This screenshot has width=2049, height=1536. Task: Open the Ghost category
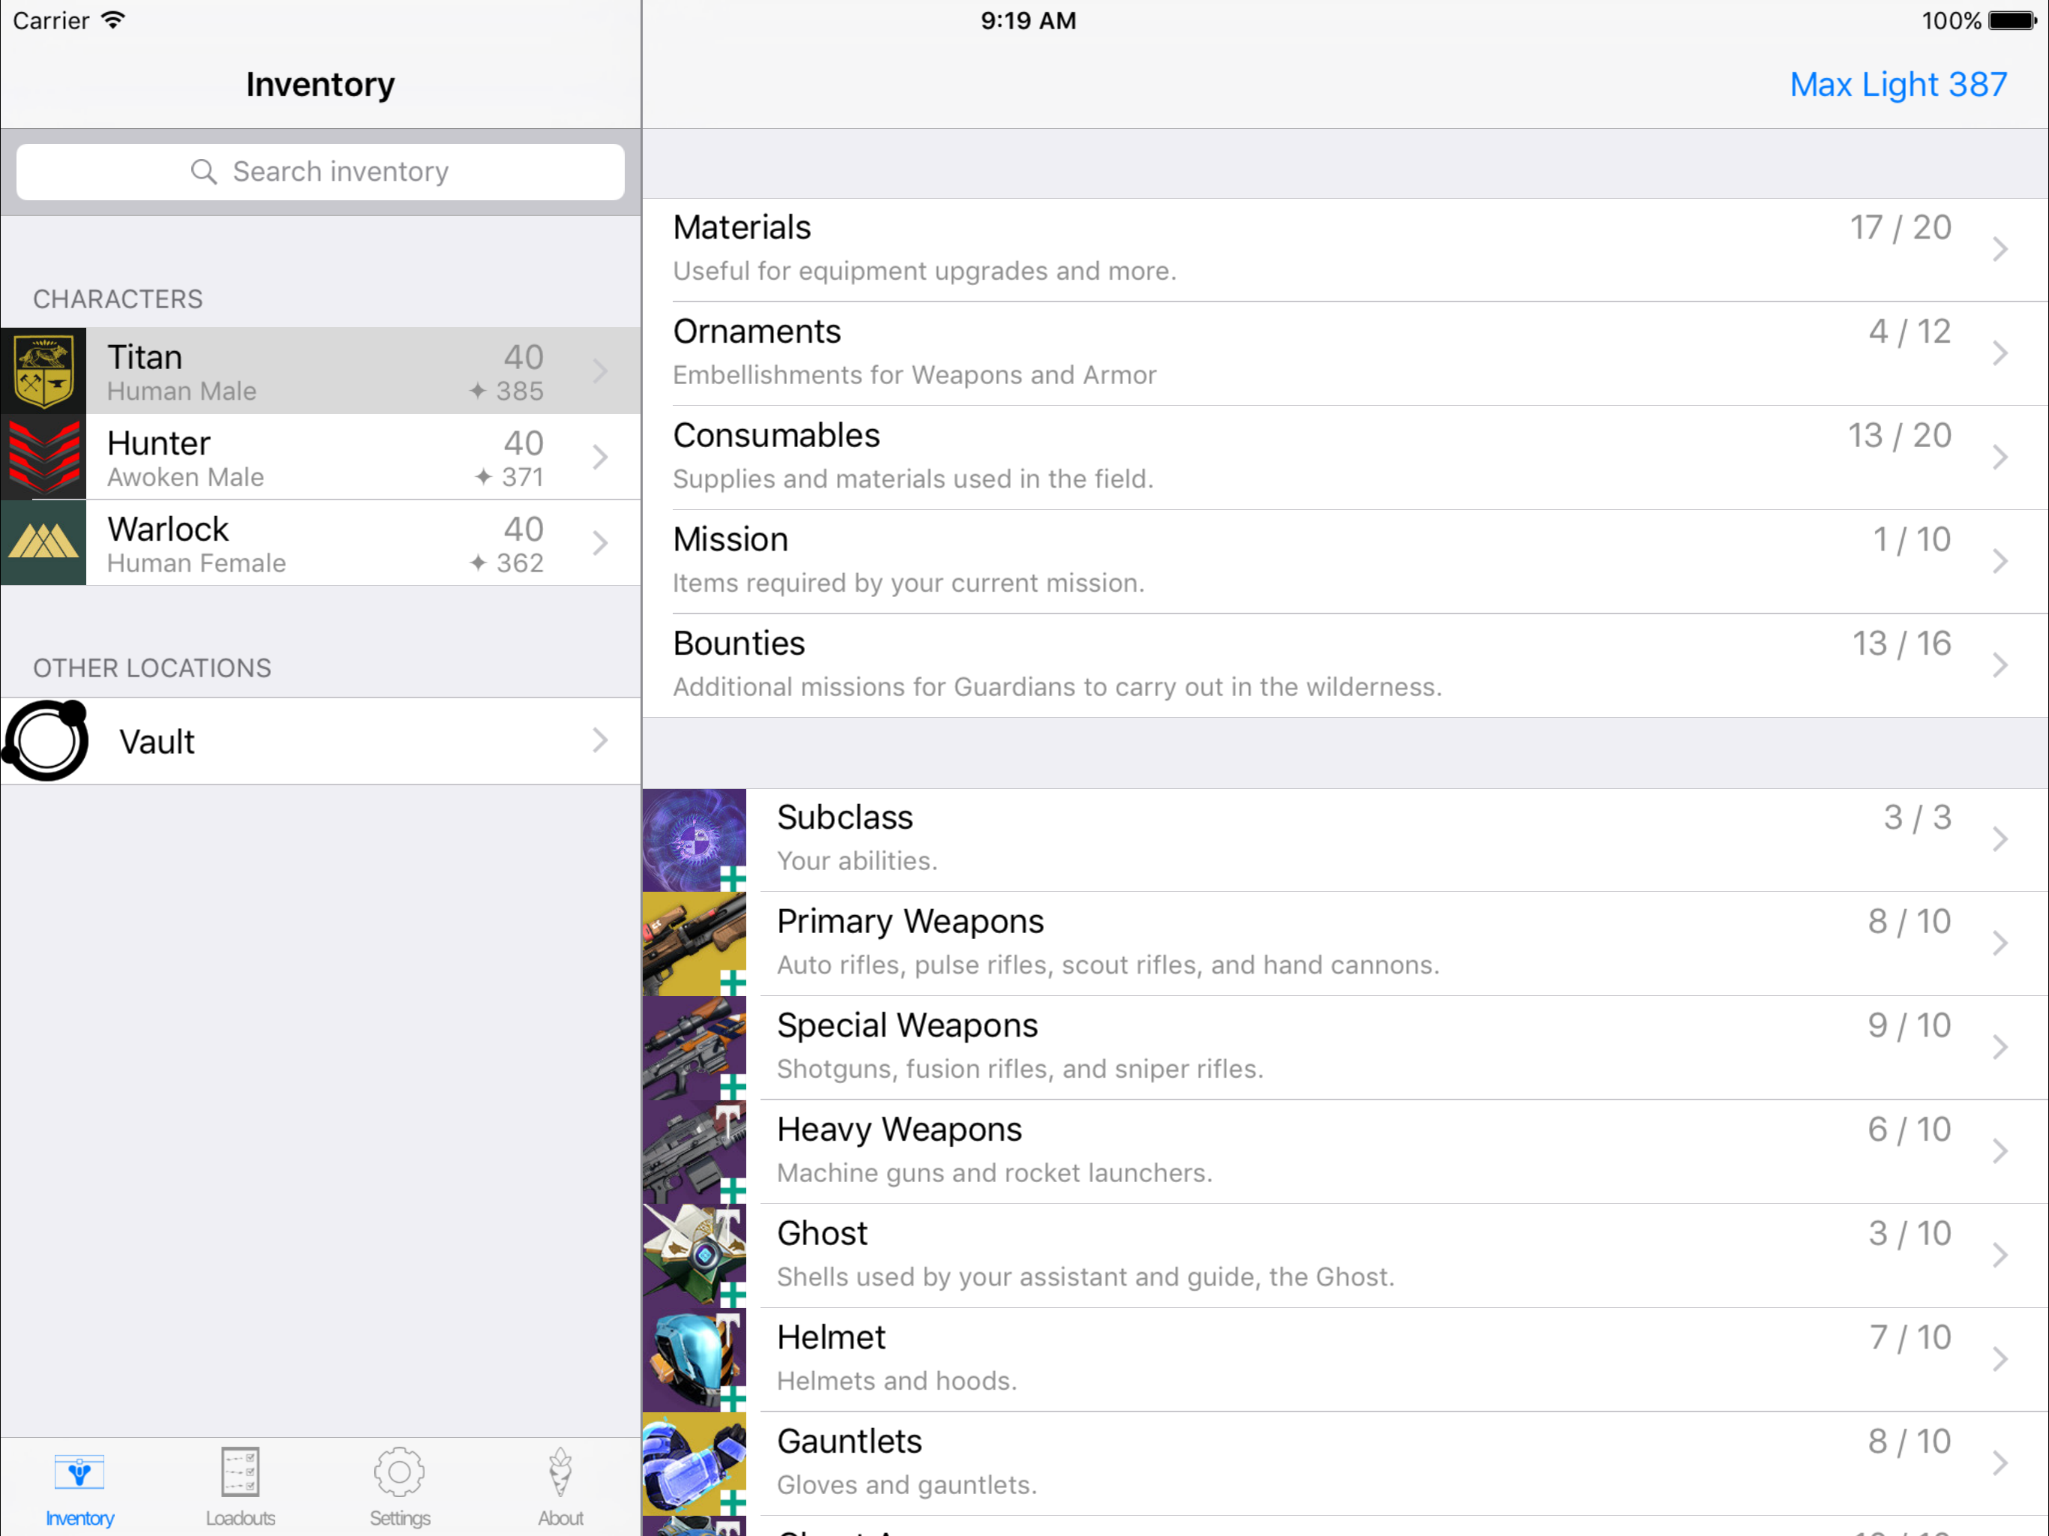pos(1345,1255)
